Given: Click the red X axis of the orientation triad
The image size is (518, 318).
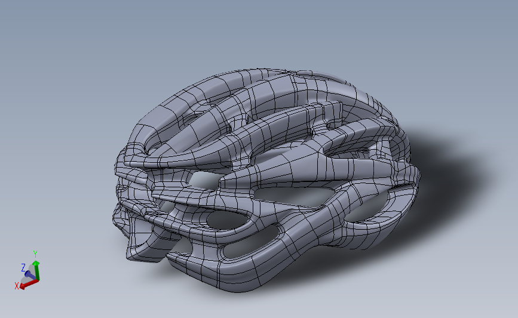Looking at the screenshot, I should 29,285.
